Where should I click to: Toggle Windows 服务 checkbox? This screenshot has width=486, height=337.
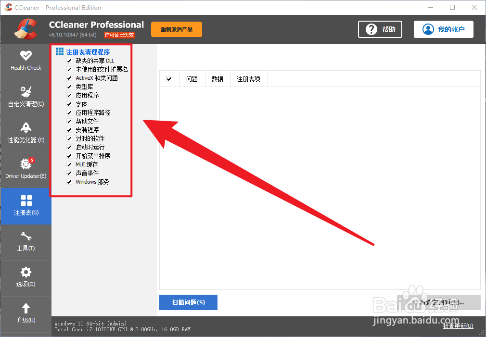click(x=69, y=182)
